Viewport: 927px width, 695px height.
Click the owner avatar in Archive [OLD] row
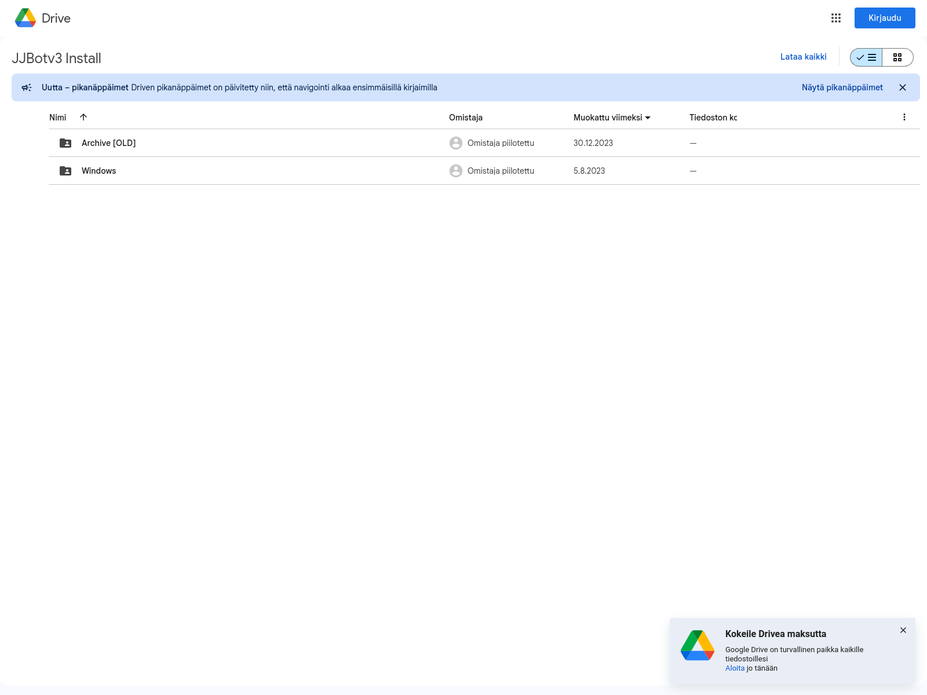pyautogui.click(x=456, y=143)
